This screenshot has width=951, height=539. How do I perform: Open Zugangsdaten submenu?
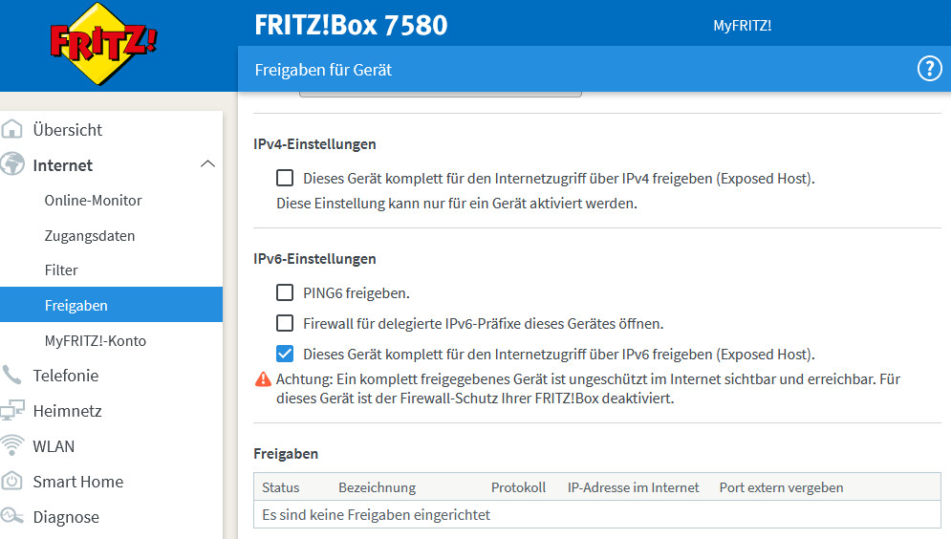(x=90, y=235)
